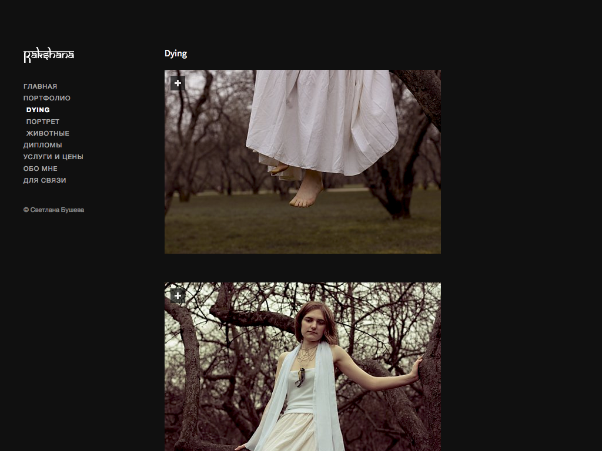Visit the ОБО МНЕ page
The image size is (602, 451).
[x=41, y=169]
